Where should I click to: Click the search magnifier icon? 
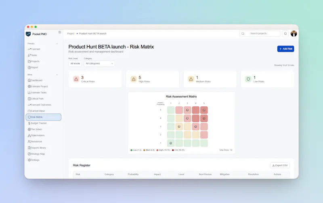(243, 34)
